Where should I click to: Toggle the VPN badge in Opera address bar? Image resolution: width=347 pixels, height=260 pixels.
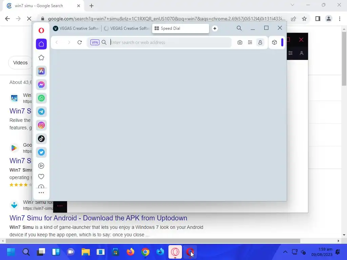95,42
